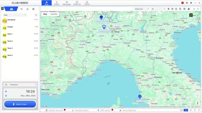Image resolution: width=202 pixels, height=113 pixels.
Task: Open the Patrol tab
Action: (87, 3)
